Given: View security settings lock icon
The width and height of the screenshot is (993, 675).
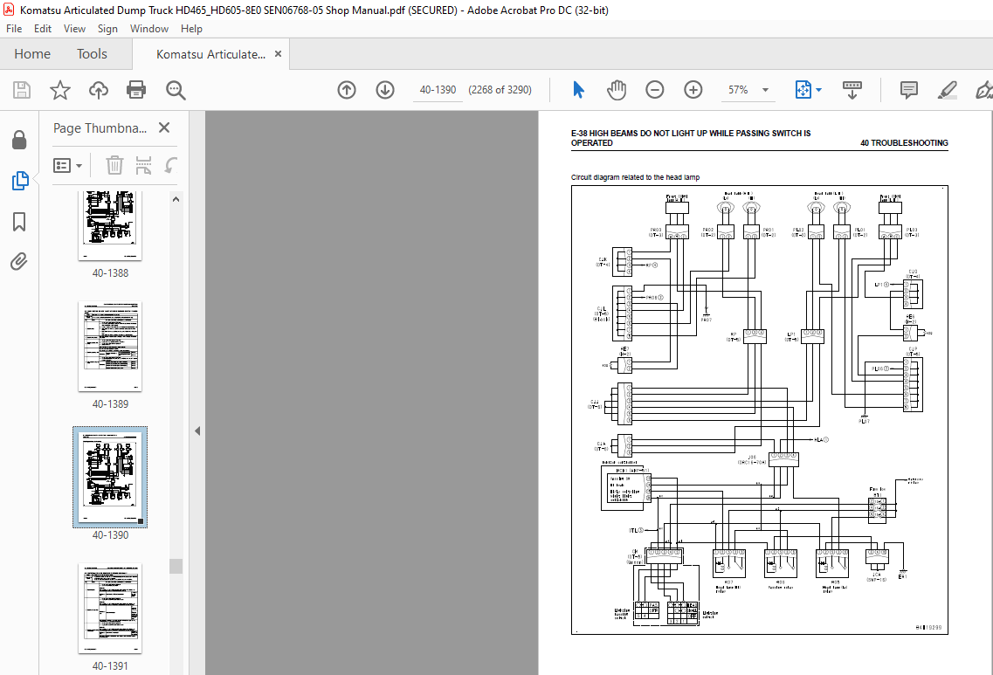Looking at the screenshot, I should pos(19,140).
